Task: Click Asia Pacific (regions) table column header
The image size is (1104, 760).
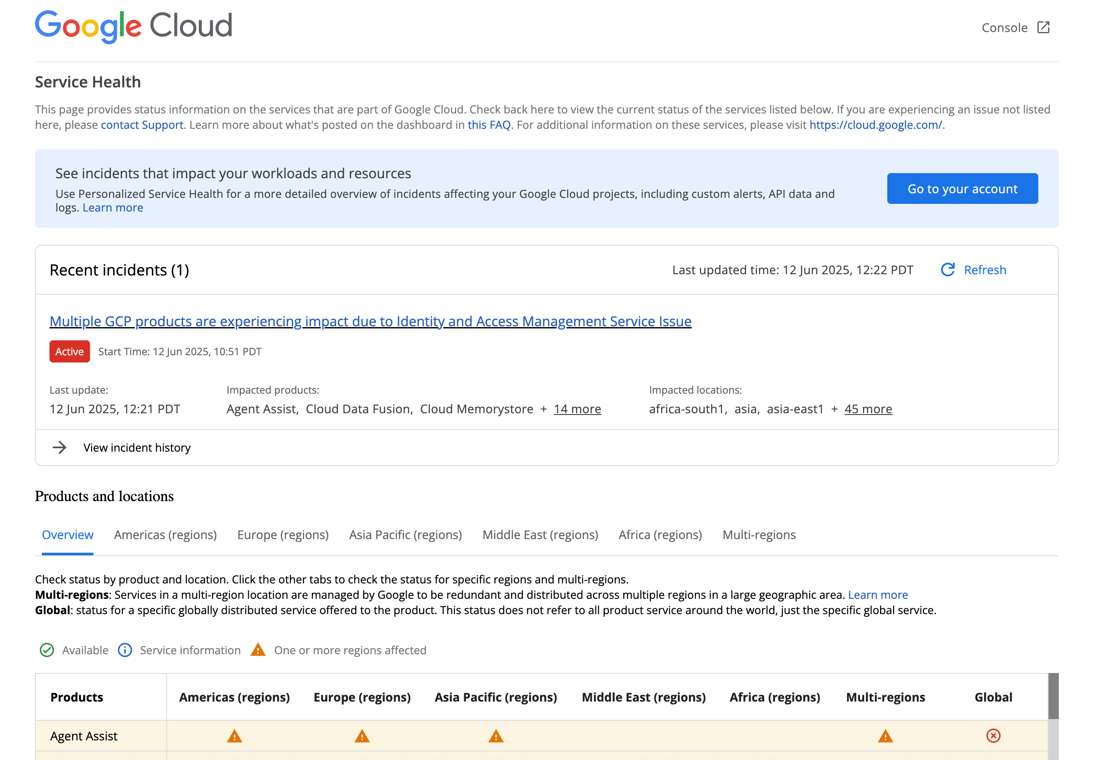Action: (496, 697)
